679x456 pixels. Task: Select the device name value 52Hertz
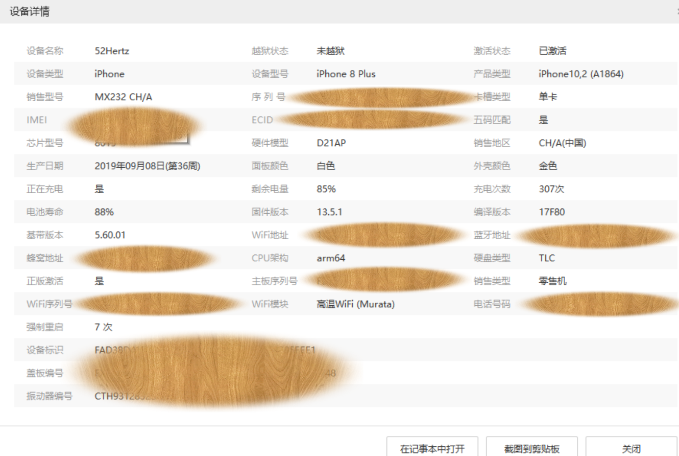pos(112,51)
